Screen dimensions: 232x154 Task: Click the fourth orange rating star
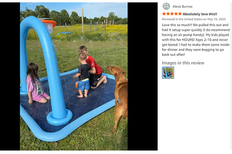tap(176, 14)
